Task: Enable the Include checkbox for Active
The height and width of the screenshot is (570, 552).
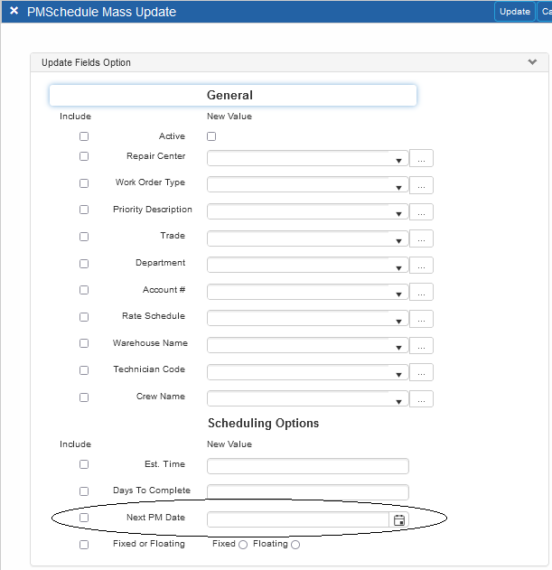Action: [84, 136]
